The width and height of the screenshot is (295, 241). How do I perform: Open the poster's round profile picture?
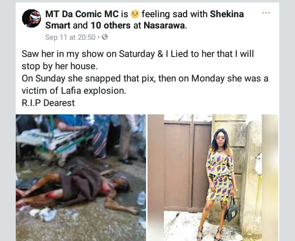point(31,19)
